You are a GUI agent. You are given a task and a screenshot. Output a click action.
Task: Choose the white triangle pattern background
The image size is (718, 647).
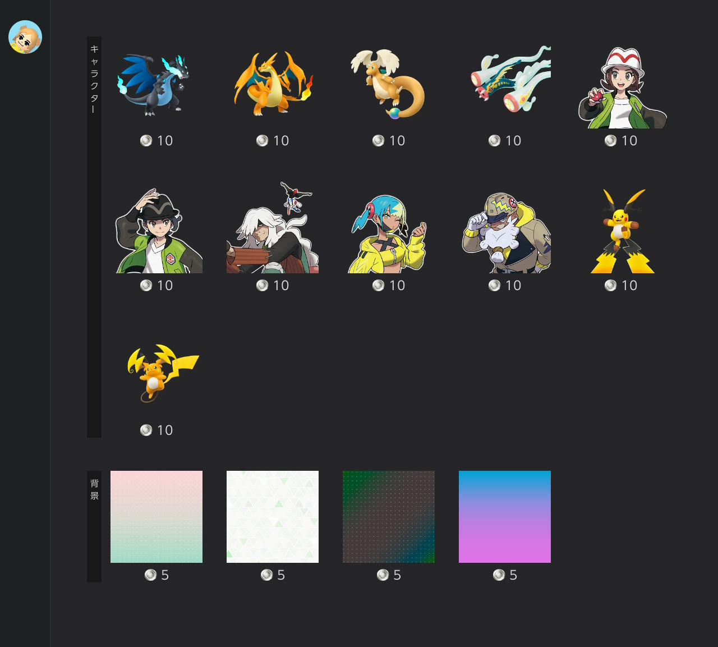point(273,516)
